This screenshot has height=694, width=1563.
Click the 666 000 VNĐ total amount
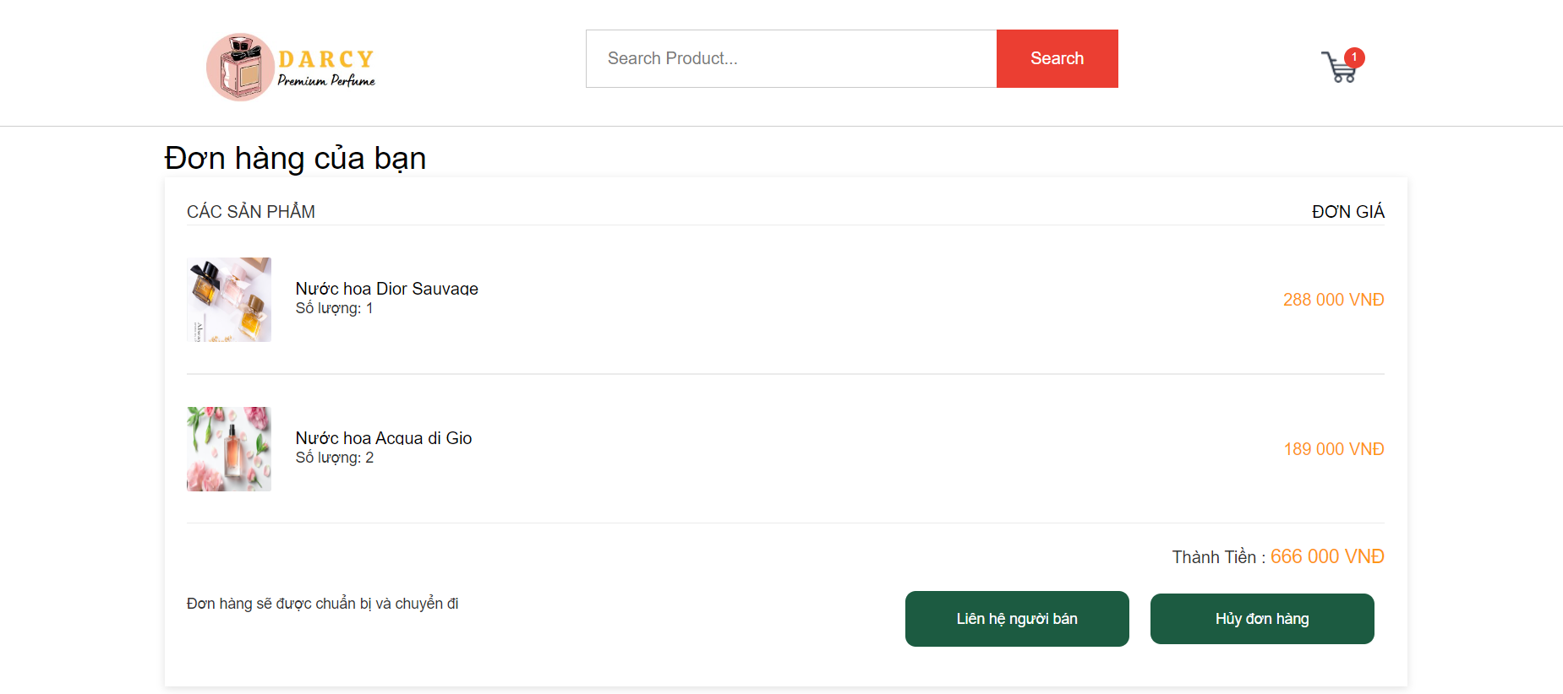(x=1327, y=556)
